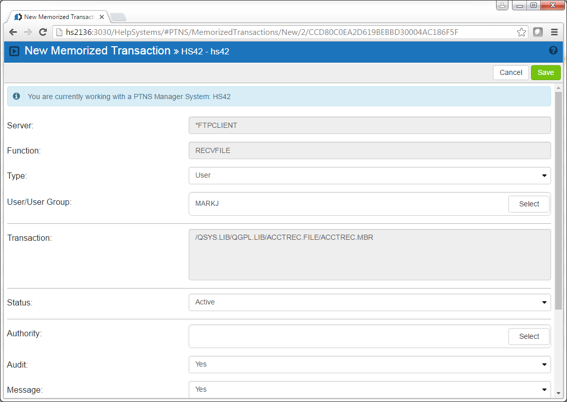Open the Audit dropdown
The height and width of the screenshot is (402, 567).
pyautogui.click(x=370, y=365)
